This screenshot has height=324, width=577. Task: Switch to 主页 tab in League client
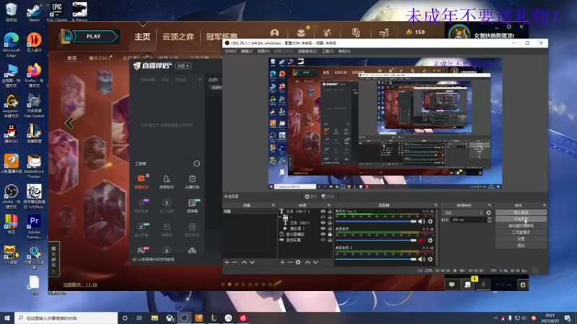tap(142, 37)
